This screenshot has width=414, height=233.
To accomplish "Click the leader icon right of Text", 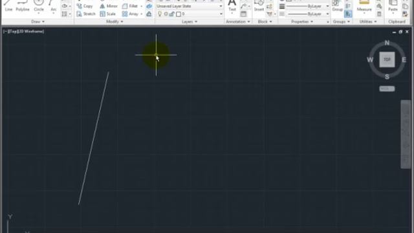I will click(x=243, y=6).
